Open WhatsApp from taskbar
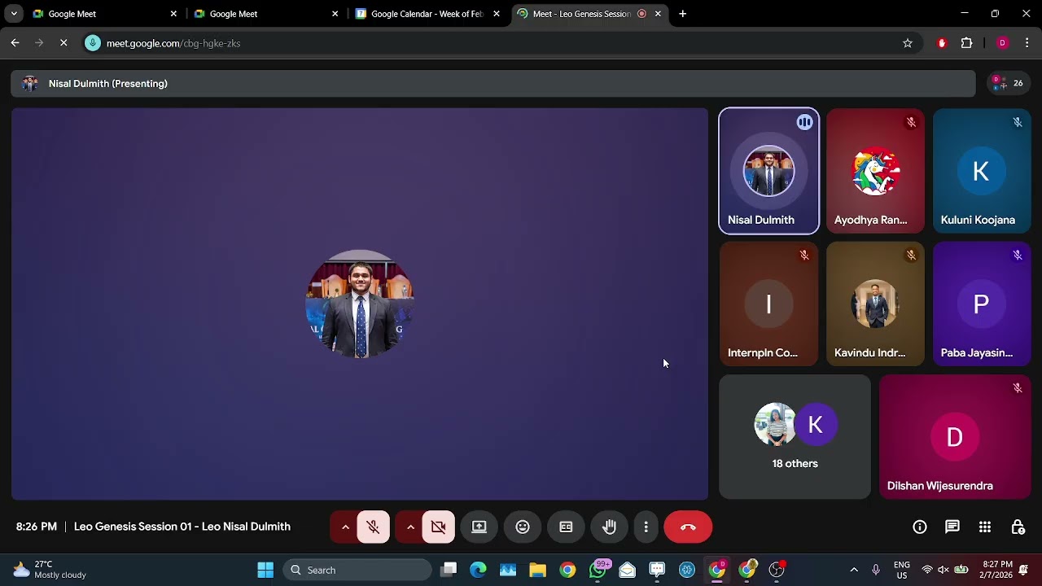The width and height of the screenshot is (1042, 586). (x=598, y=570)
